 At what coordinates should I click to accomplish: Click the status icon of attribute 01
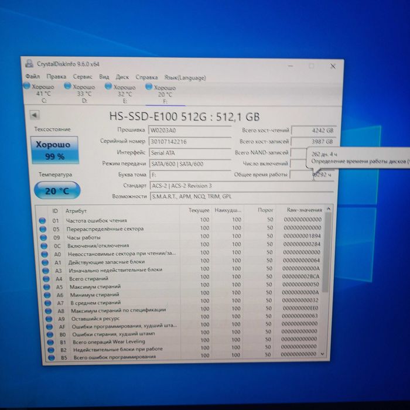point(42,220)
